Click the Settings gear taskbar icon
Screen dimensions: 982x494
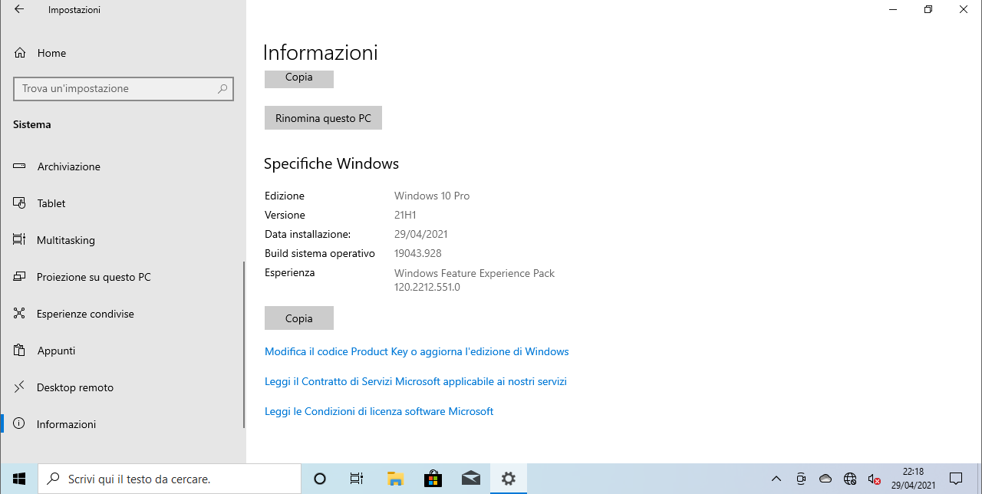[508, 479]
